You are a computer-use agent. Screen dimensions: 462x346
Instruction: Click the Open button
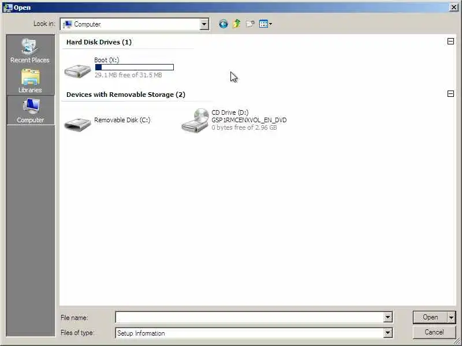(x=430, y=318)
